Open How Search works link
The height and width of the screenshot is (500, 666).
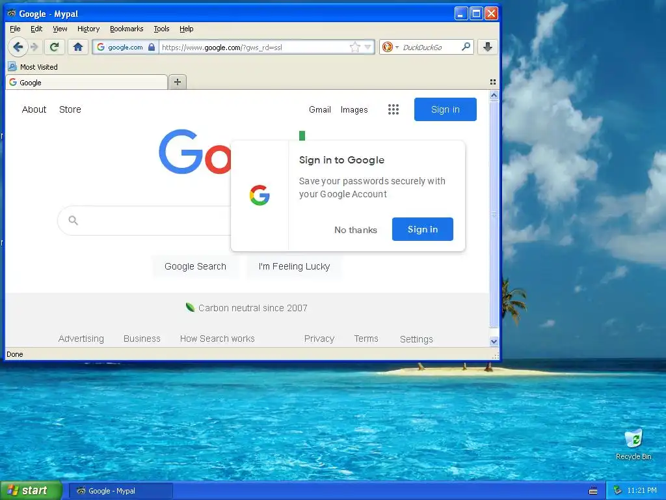point(217,339)
